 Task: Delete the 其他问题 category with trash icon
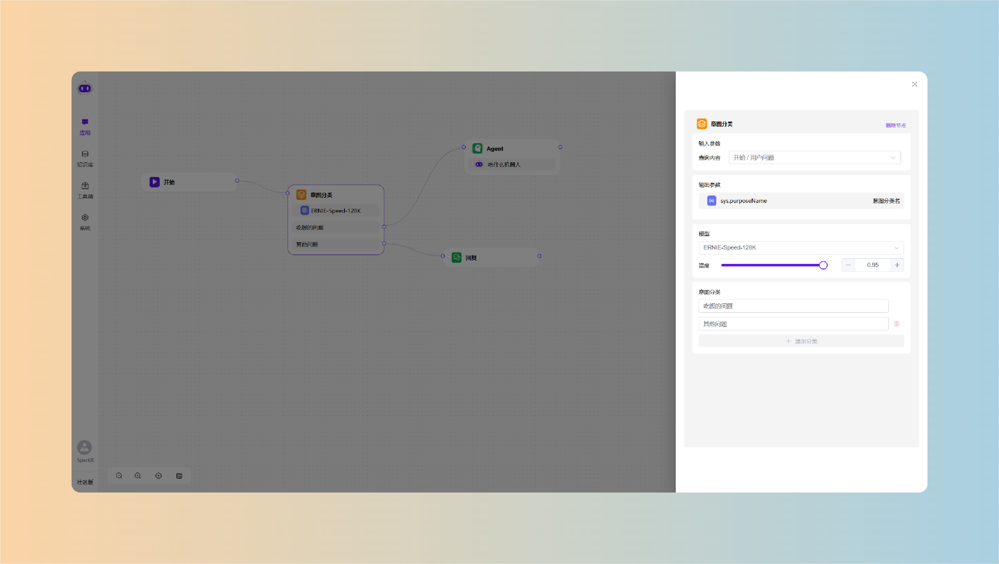click(896, 324)
